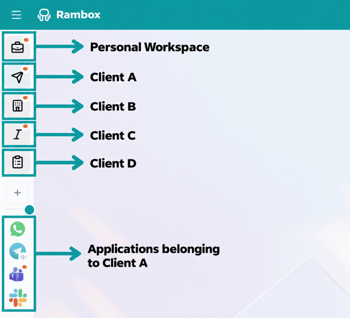
Task: Open the Slack app
Action: (18, 298)
